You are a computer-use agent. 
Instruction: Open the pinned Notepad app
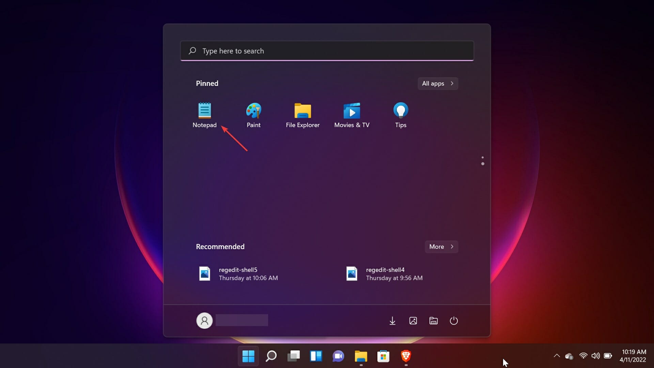(204, 115)
